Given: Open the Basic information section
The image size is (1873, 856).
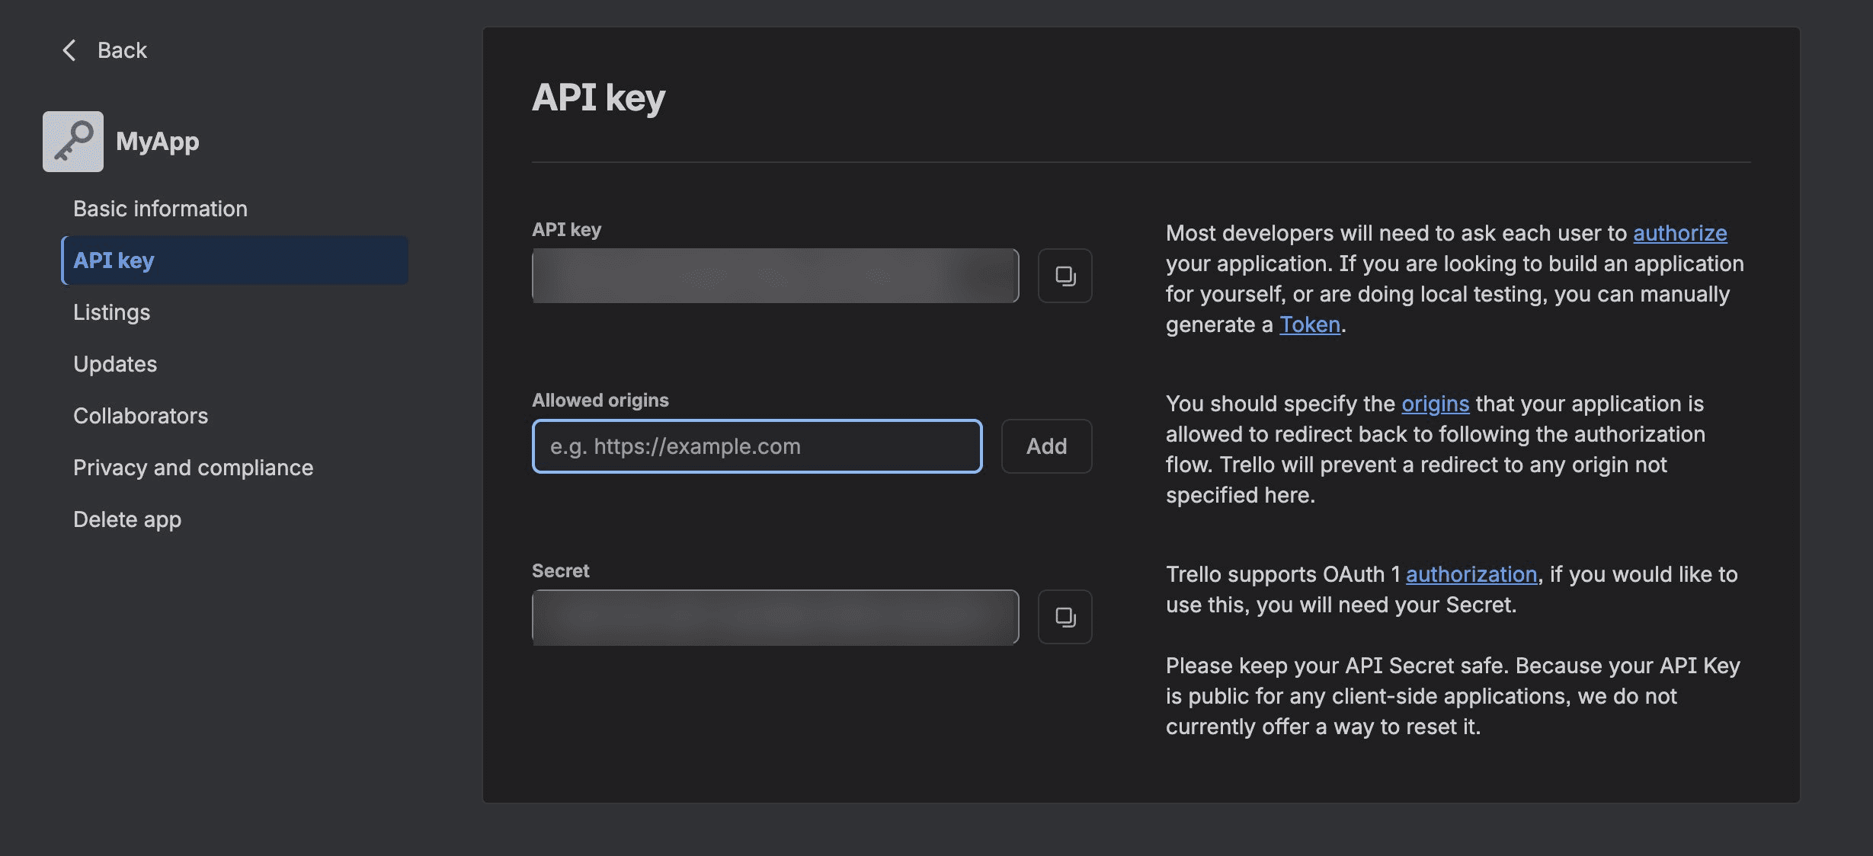Looking at the screenshot, I should point(160,209).
